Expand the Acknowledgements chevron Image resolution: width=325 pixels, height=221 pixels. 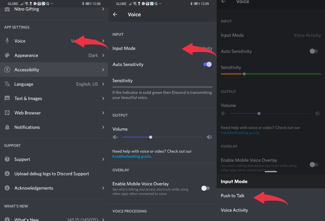pos(103,188)
